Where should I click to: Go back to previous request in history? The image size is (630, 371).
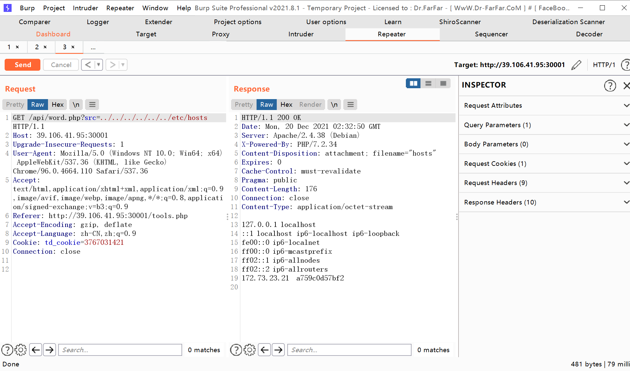point(88,65)
